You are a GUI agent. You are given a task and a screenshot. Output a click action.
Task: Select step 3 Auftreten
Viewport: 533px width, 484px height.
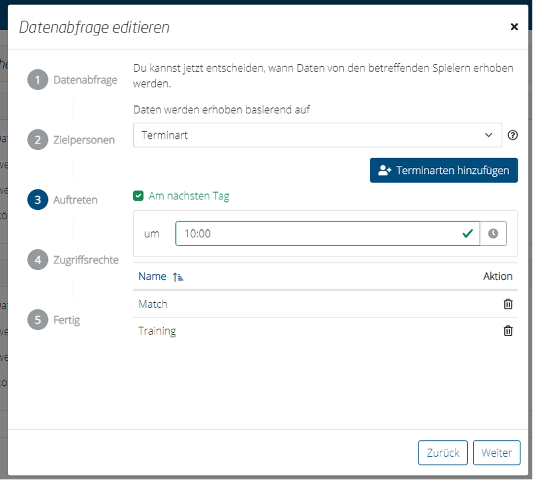pos(63,199)
